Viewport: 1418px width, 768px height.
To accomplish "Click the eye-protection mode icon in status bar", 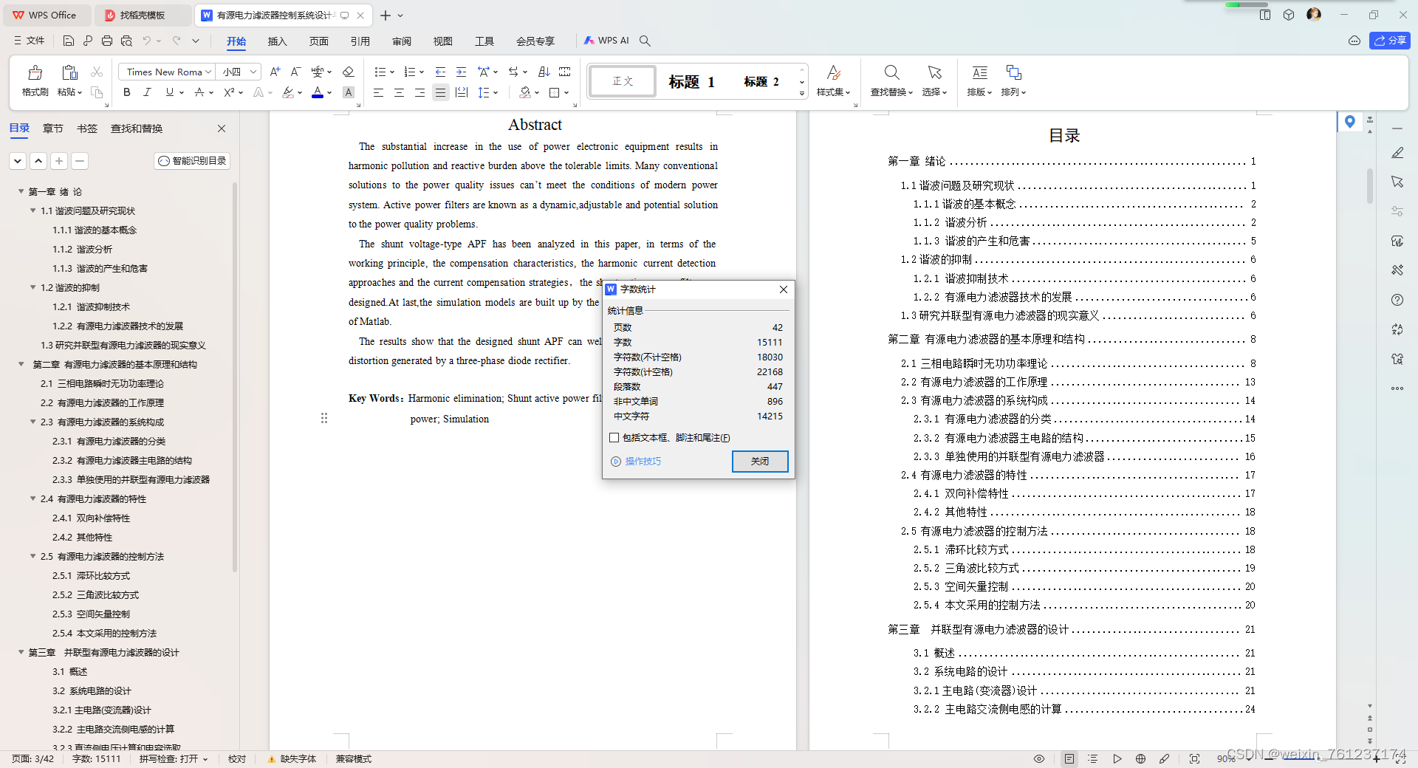I will (1038, 758).
